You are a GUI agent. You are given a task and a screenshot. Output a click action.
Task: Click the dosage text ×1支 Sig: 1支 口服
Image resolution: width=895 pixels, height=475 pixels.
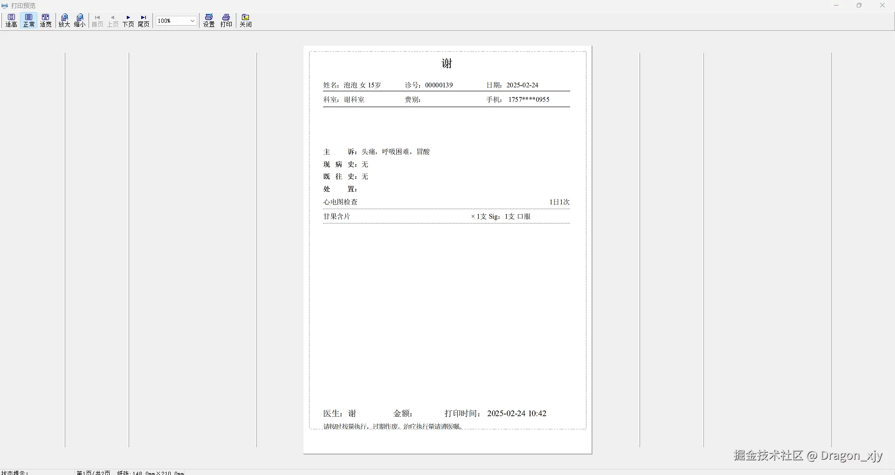[x=501, y=217]
